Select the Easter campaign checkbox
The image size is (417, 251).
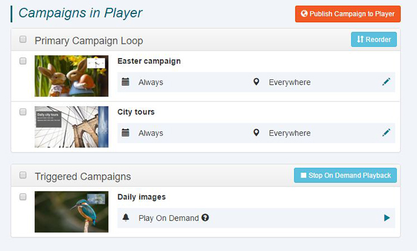pyautogui.click(x=23, y=61)
